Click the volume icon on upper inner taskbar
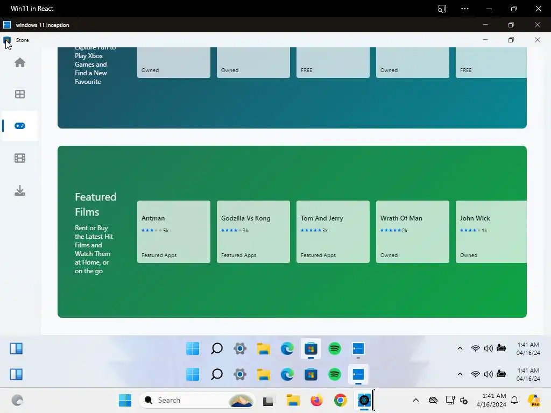Viewport: 551px width, 413px height. [x=489, y=348]
